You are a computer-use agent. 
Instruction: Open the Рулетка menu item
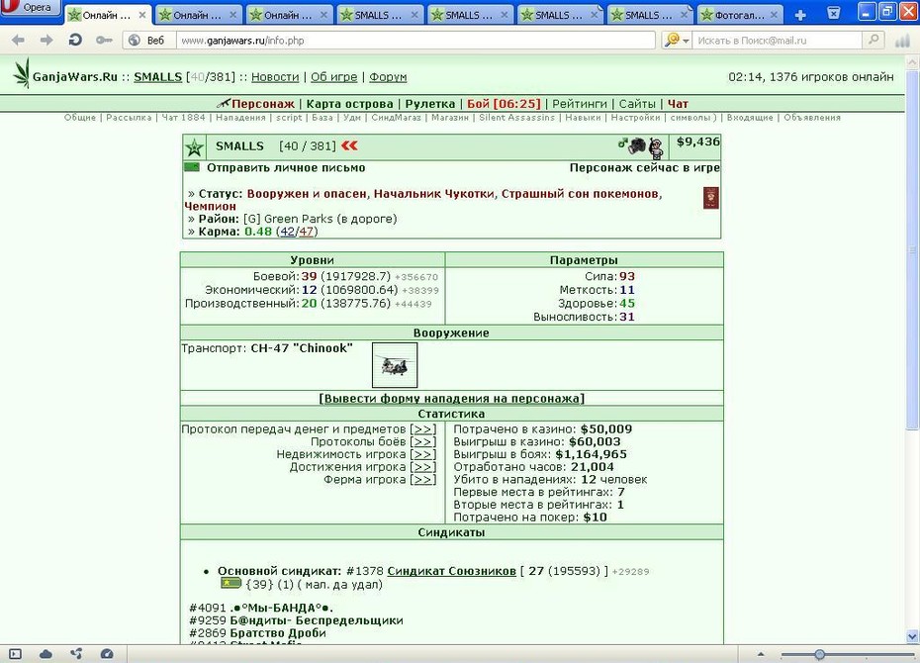[x=430, y=104]
